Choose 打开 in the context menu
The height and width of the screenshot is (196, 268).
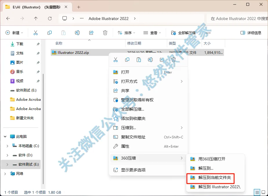[148, 72]
